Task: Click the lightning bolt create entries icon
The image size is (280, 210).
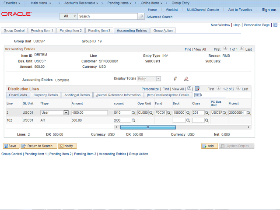Action: click(x=175, y=79)
